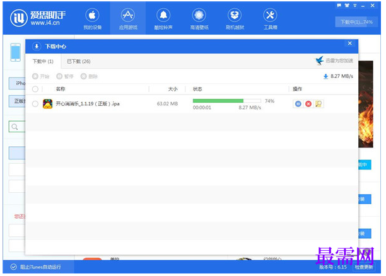The width and height of the screenshot is (386, 276).
Task: Click the 版本号：6.15 version text
Action: 333,267
